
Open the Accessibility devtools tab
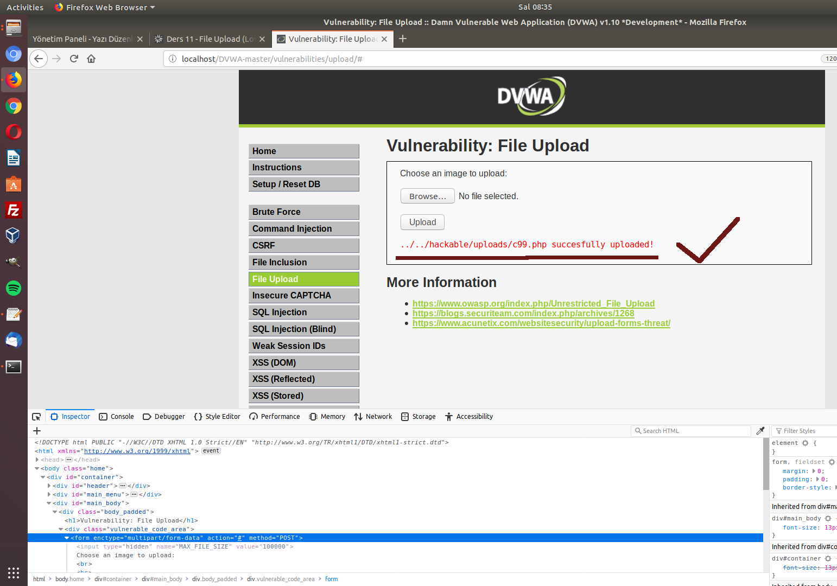pos(468,417)
